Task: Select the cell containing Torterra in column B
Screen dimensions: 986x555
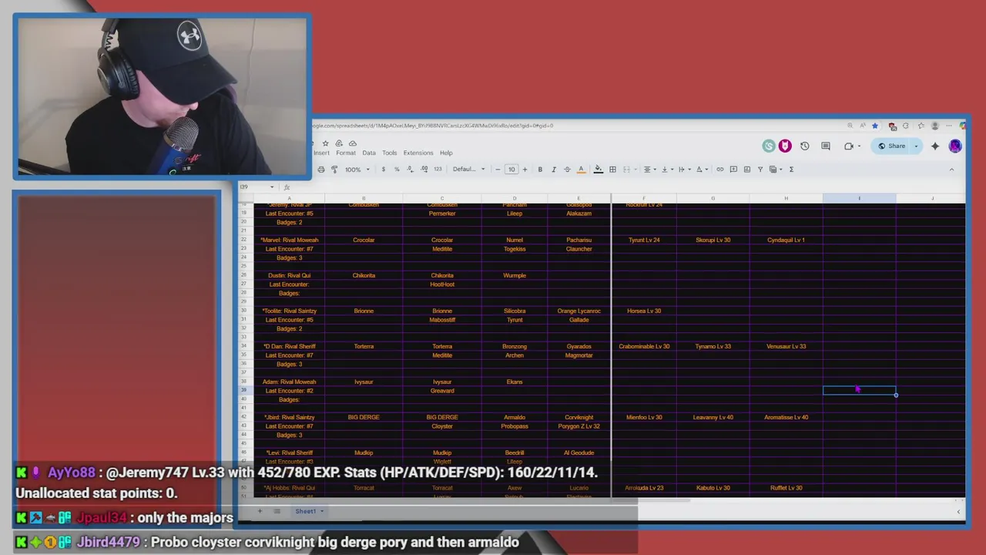Action: pos(364,346)
